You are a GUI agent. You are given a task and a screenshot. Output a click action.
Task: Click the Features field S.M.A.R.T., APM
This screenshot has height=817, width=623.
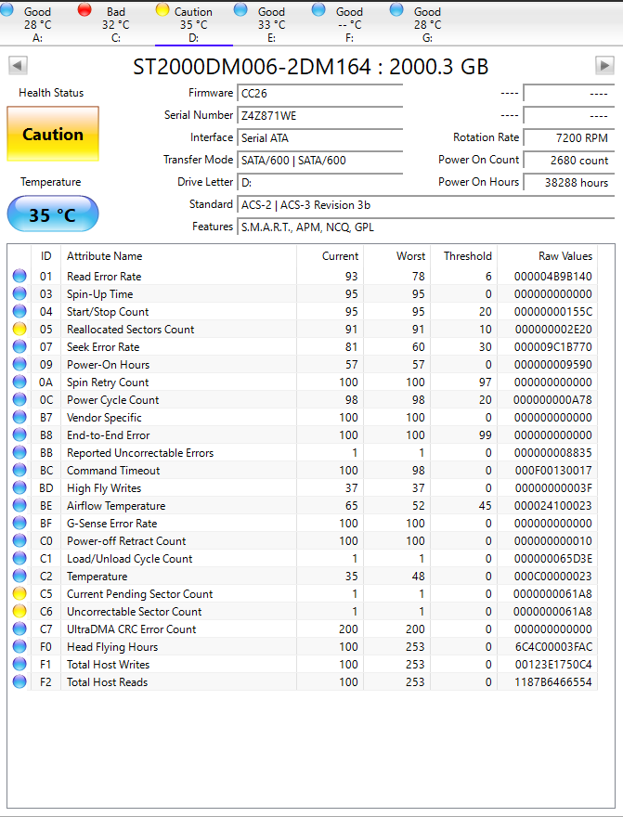tap(425, 227)
